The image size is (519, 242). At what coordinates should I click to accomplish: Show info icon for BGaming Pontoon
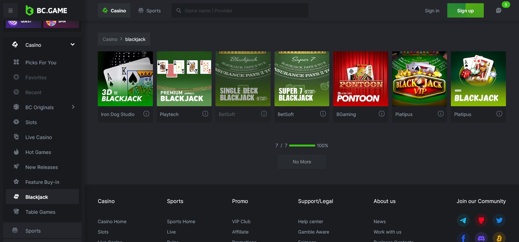[382, 114]
